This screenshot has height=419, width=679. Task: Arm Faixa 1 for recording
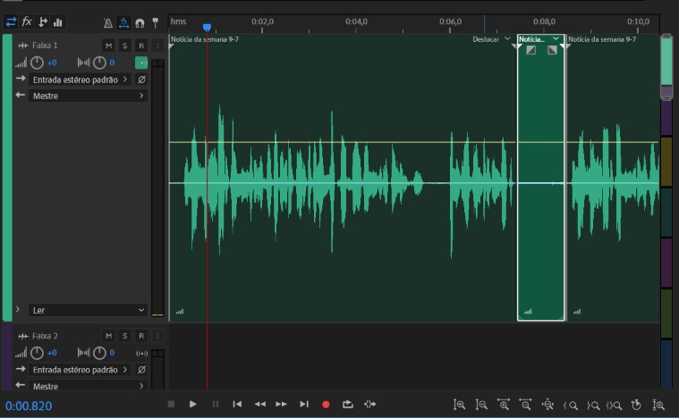tap(141, 46)
